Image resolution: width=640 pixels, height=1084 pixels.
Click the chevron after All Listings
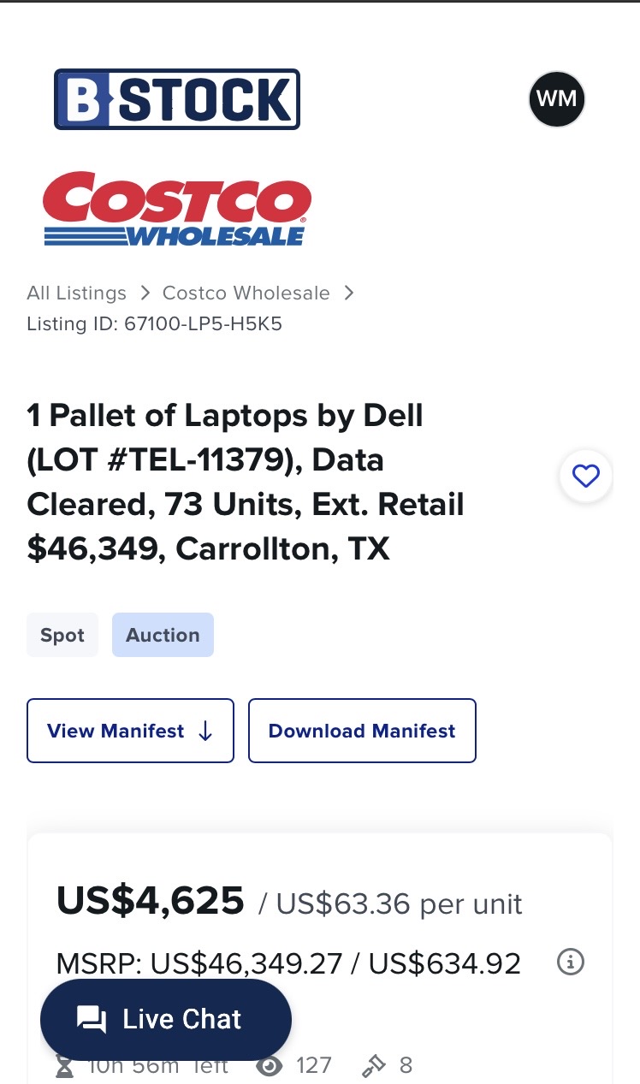pyautogui.click(x=145, y=293)
